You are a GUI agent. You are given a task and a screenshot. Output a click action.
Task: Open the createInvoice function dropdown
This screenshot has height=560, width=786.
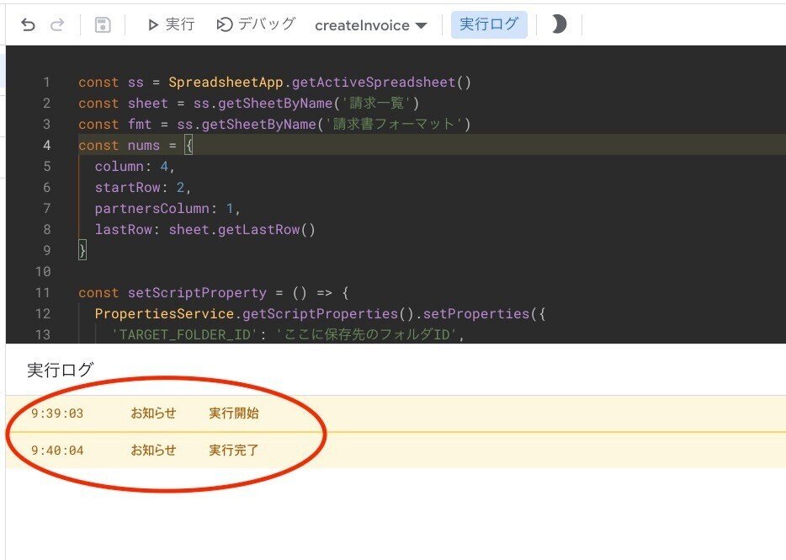click(x=370, y=25)
